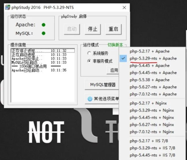Open the MySQL管理器 button

(x=102, y=85)
